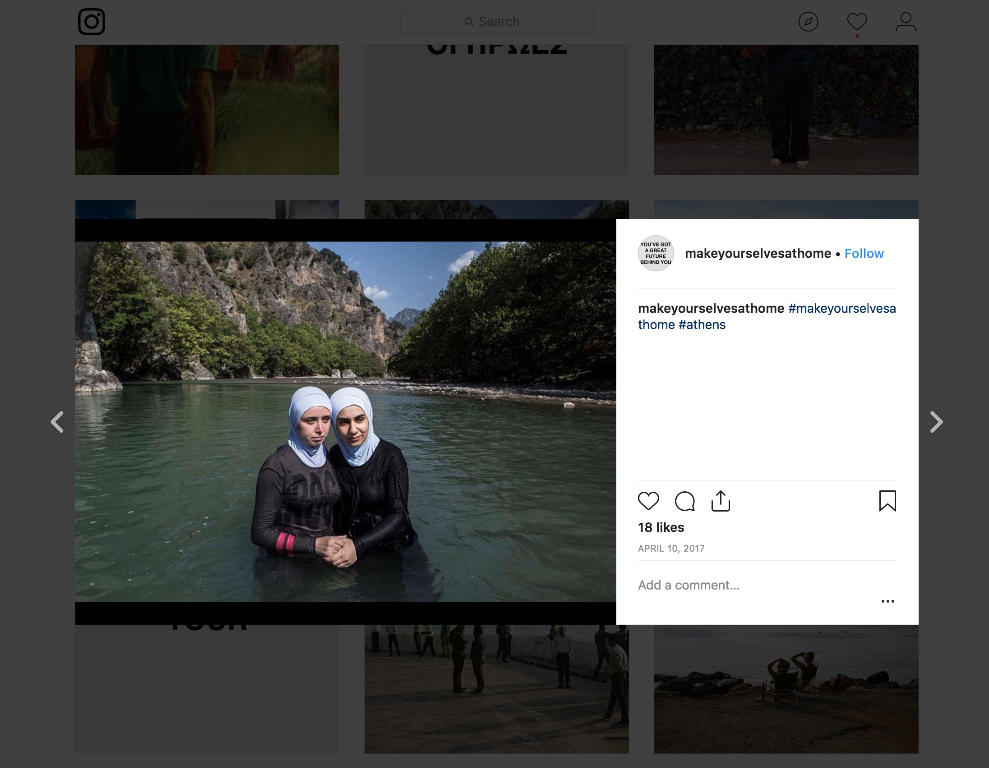The image size is (989, 768).
Task: Open the activity heart in top bar
Action: 857,22
